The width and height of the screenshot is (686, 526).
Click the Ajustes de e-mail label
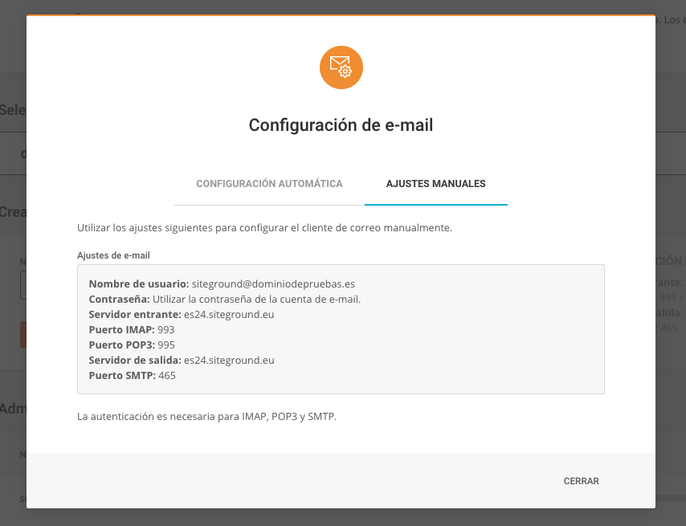113,255
